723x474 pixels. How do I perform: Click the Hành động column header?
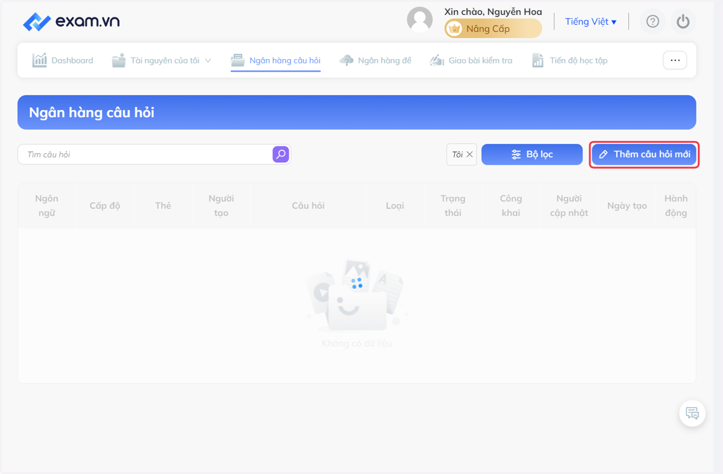click(676, 206)
